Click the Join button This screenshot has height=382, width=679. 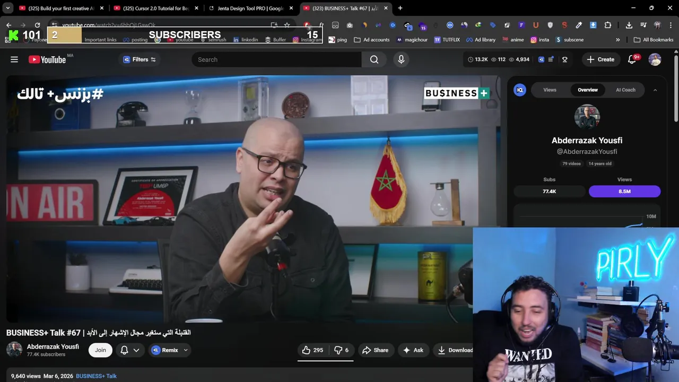[x=100, y=350]
